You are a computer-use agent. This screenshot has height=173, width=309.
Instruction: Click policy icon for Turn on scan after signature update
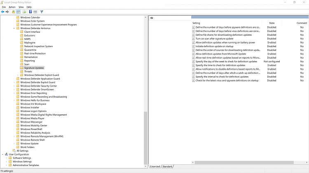click(x=194, y=39)
